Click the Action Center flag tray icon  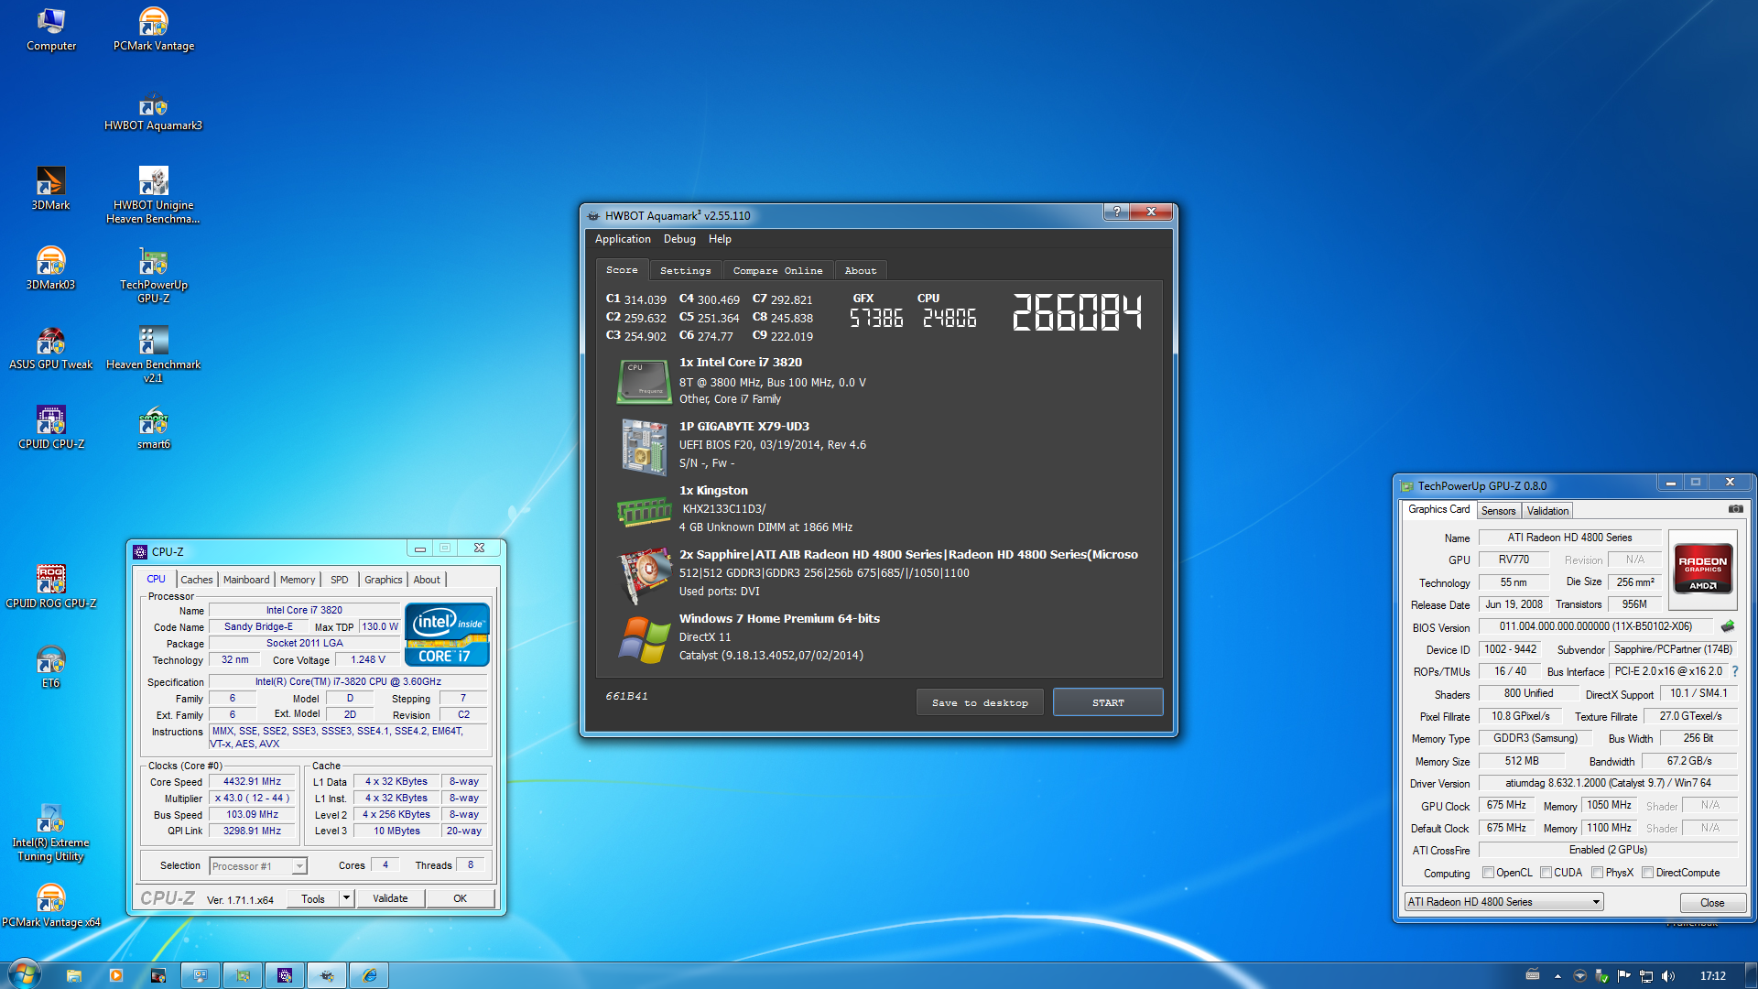(x=1624, y=976)
